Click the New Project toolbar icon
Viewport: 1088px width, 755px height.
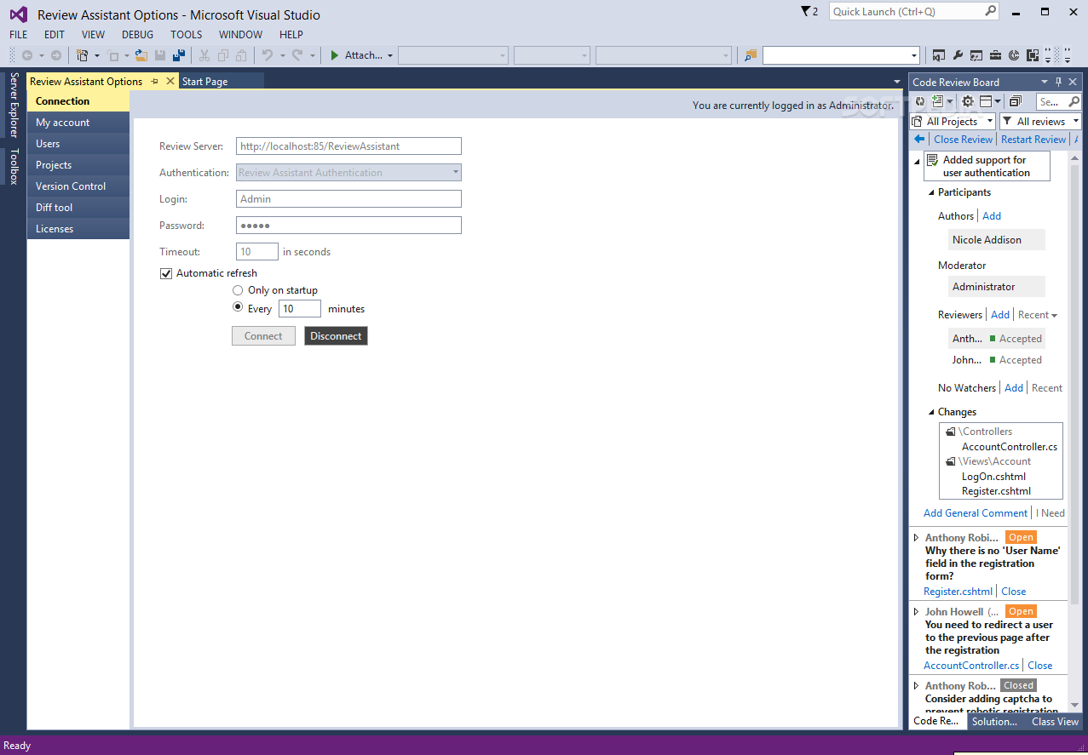(83, 55)
